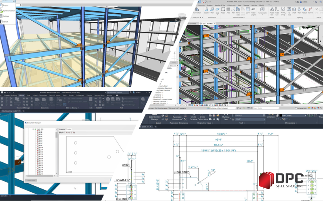Switch to Properties tab in Document Manager
Image resolution: width=323 pixels, height=201 pixels.
click(x=62, y=129)
